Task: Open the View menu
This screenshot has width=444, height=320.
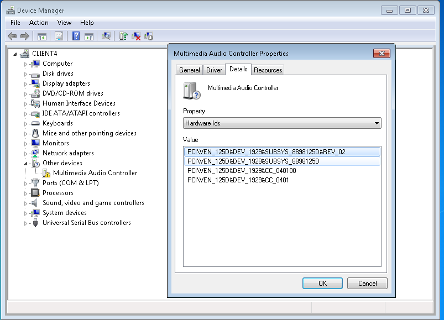Action: tap(64, 23)
